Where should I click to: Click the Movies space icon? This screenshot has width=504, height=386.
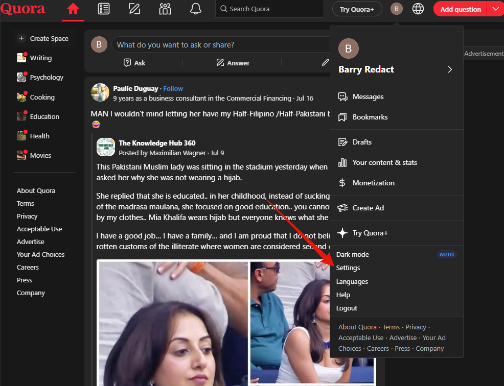coord(21,155)
